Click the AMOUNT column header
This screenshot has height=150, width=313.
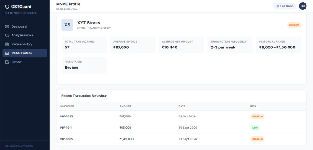(125, 106)
